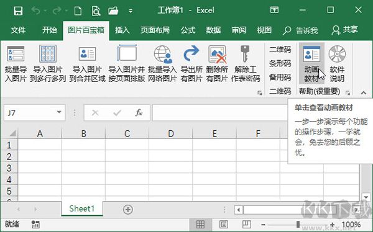Click the Insert Function fx button
Screen dimensions: 373x232
click(x=139, y=112)
